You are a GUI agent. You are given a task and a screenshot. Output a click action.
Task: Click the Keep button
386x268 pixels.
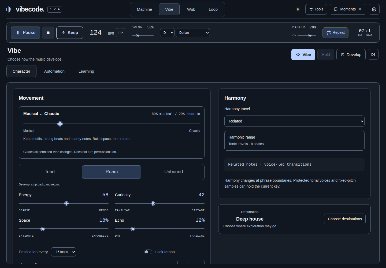(x=70, y=33)
